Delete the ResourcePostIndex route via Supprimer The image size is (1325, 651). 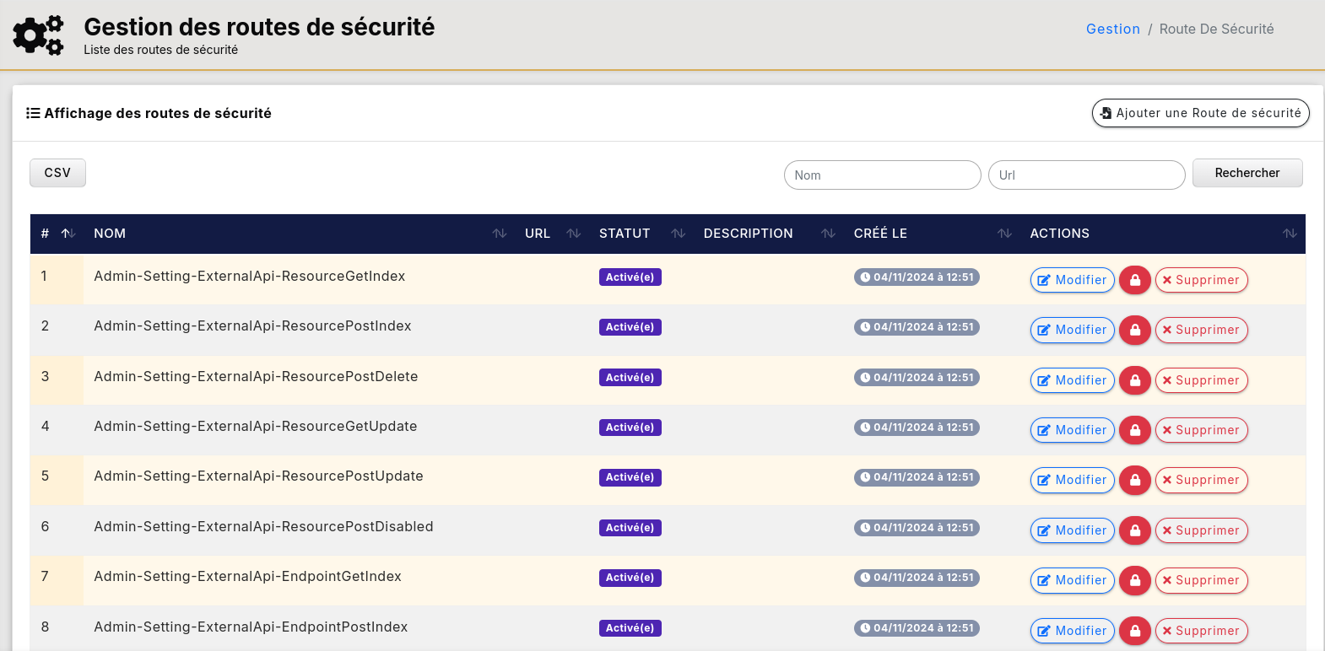click(1200, 330)
